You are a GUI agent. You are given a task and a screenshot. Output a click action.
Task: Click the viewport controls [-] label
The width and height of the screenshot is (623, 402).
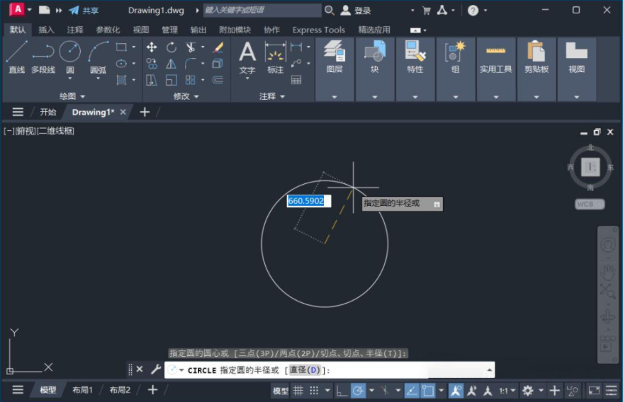[x=9, y=131]
